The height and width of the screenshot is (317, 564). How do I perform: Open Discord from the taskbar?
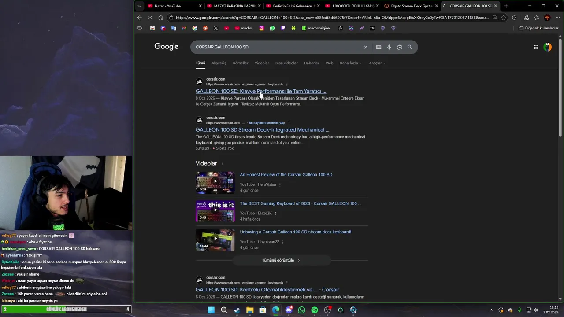289,310
